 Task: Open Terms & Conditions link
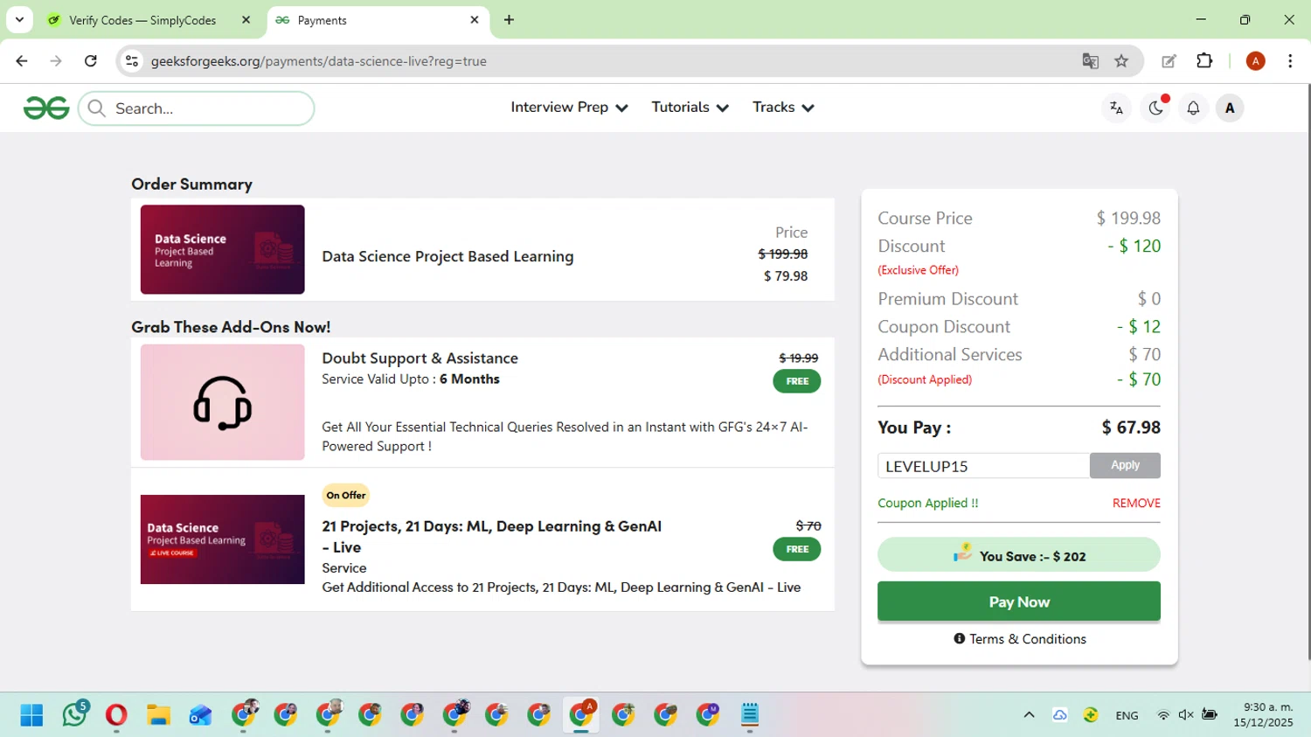tap(1020, 639)
